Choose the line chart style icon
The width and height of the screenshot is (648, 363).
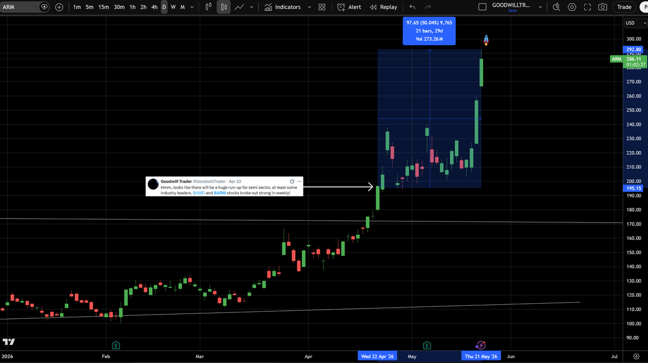tap(239, 7)
